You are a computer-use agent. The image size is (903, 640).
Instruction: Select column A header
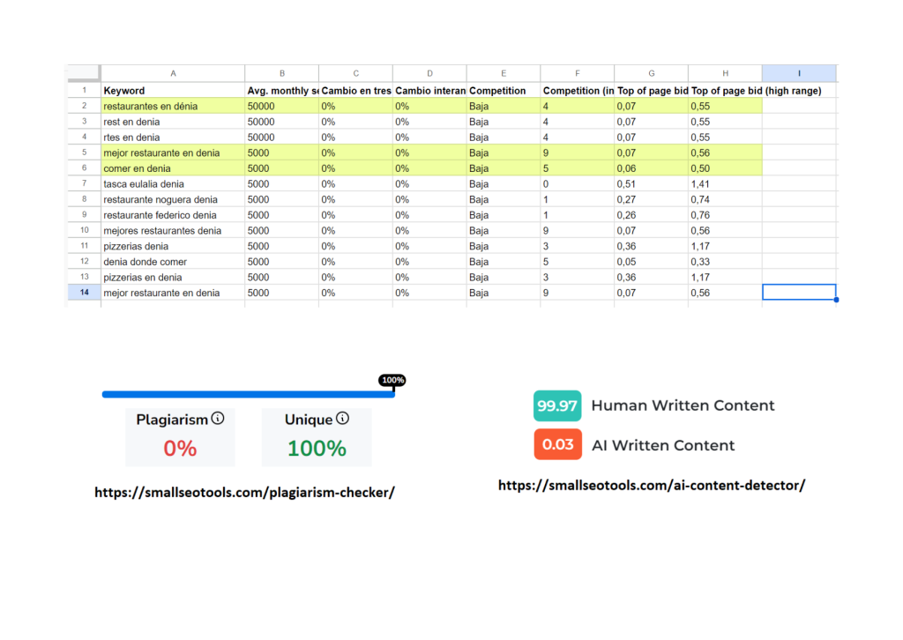pos(173,74)
